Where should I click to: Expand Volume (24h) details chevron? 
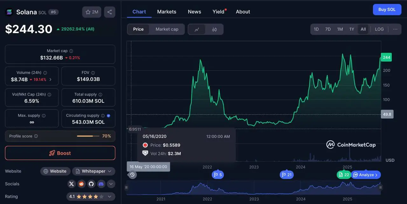[x=51, y=79]
